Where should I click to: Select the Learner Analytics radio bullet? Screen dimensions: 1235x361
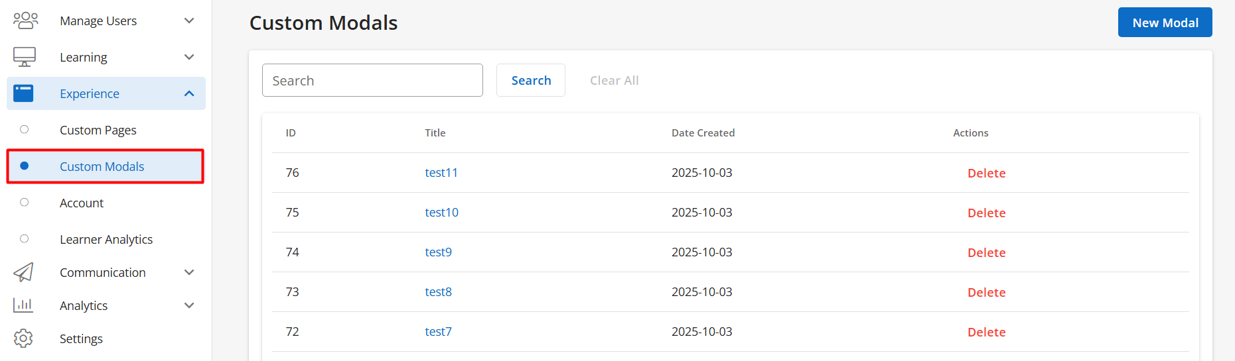pyautogui.click(x=25, y=239)
